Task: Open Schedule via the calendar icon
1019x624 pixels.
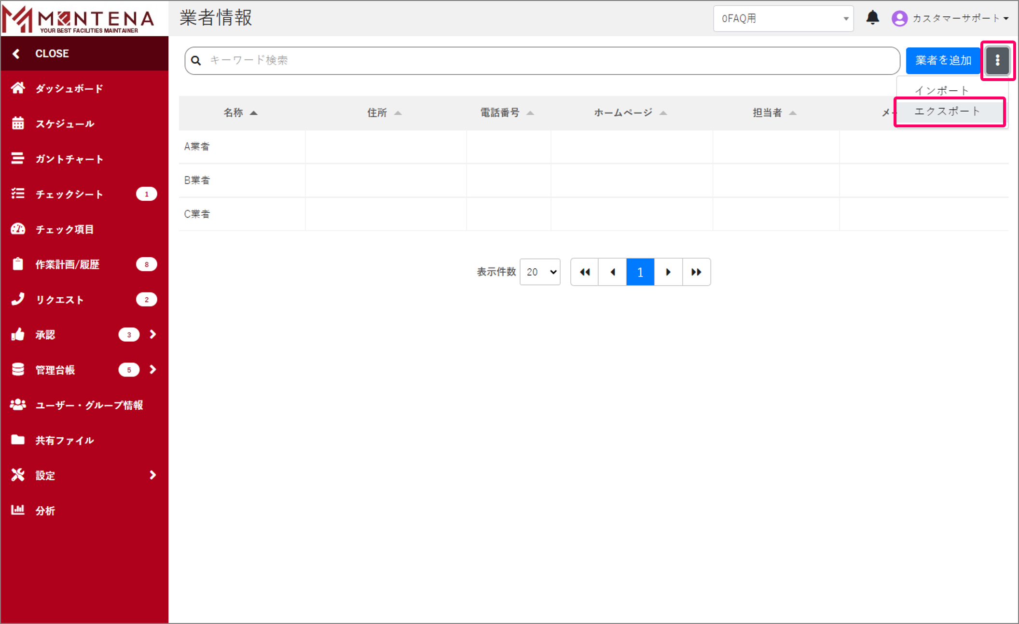Action: (x=18, y=124)
